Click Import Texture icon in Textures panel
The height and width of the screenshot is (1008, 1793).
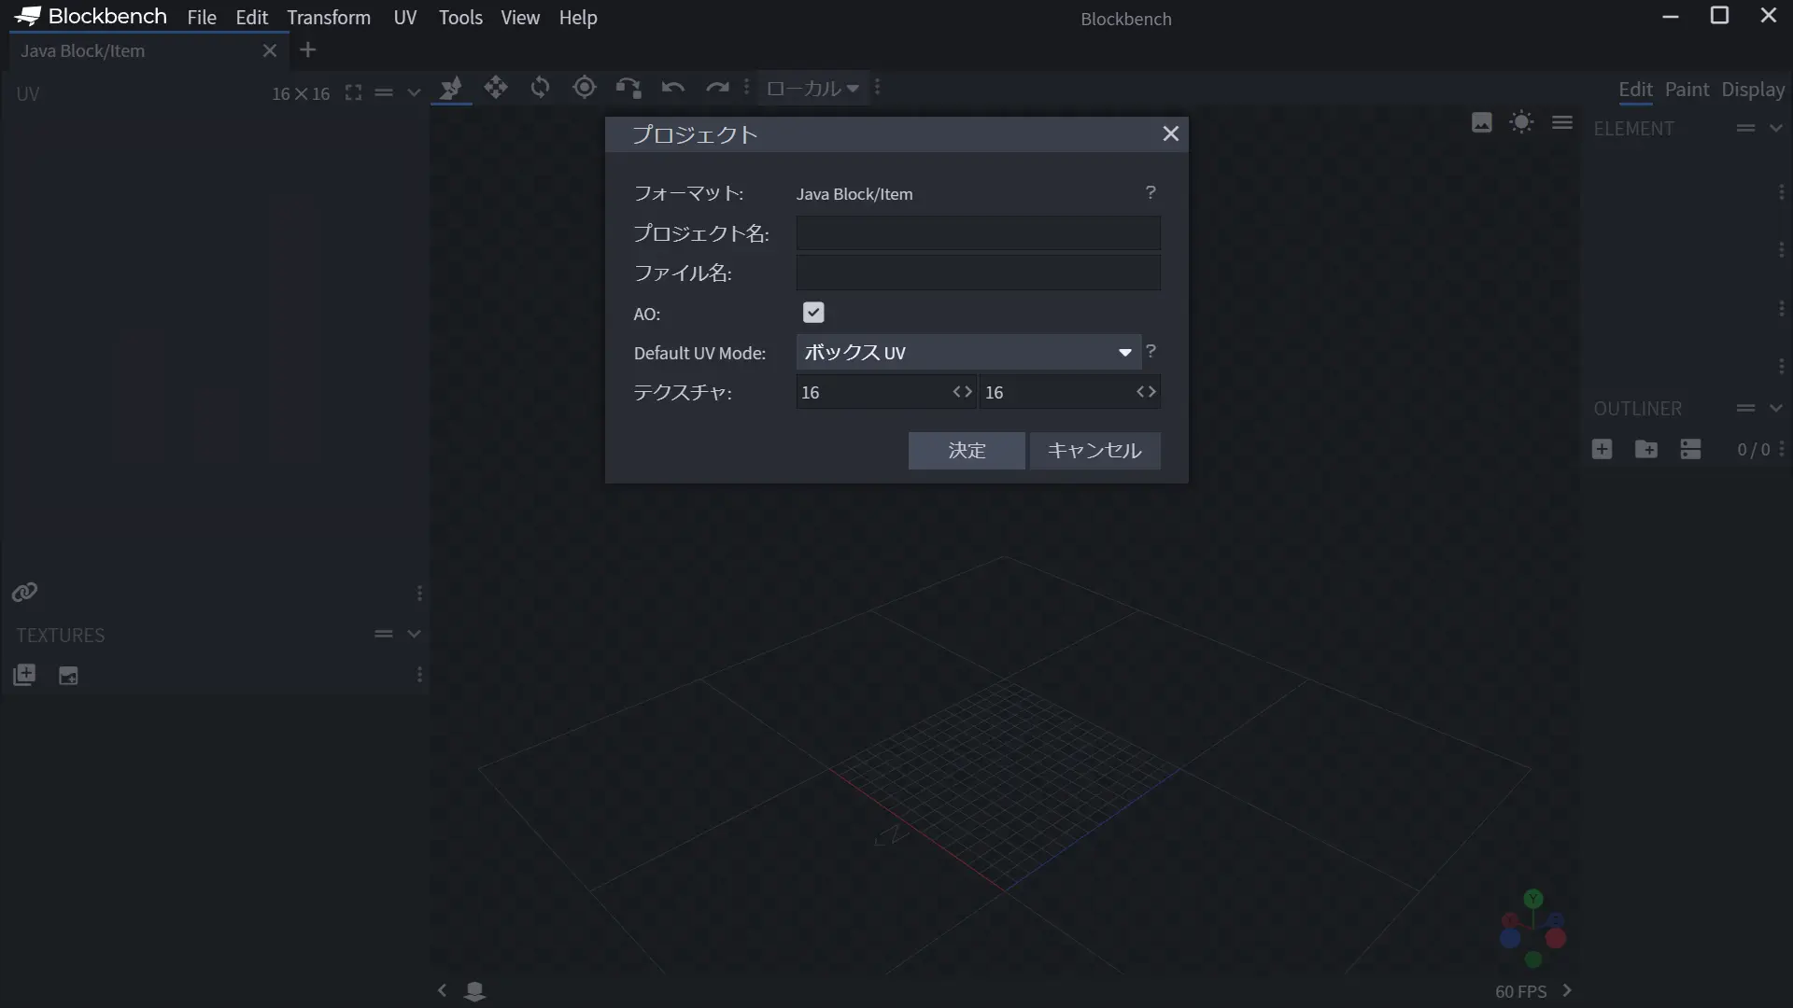point(24,675)
